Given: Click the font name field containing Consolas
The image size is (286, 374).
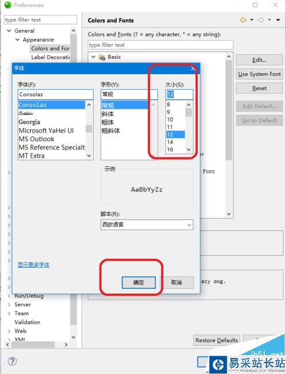Looking at the screenshot, I should pyautogui.click(x=55, y=94).
